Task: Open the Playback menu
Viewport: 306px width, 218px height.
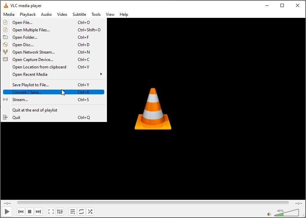Action: pyautogui.click(x=28, y=14)
